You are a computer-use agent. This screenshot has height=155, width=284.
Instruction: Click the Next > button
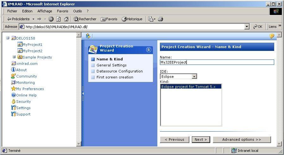click(x=201, y=139)
